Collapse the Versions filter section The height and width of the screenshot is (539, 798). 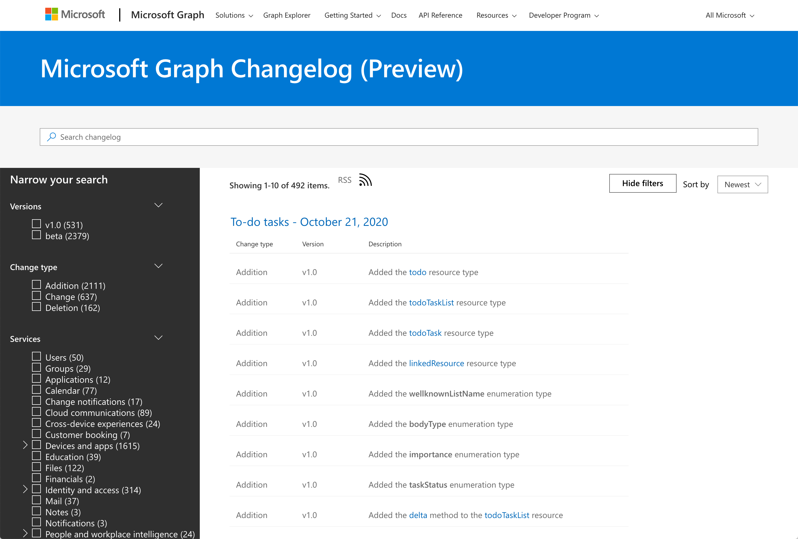coord(158,205)
